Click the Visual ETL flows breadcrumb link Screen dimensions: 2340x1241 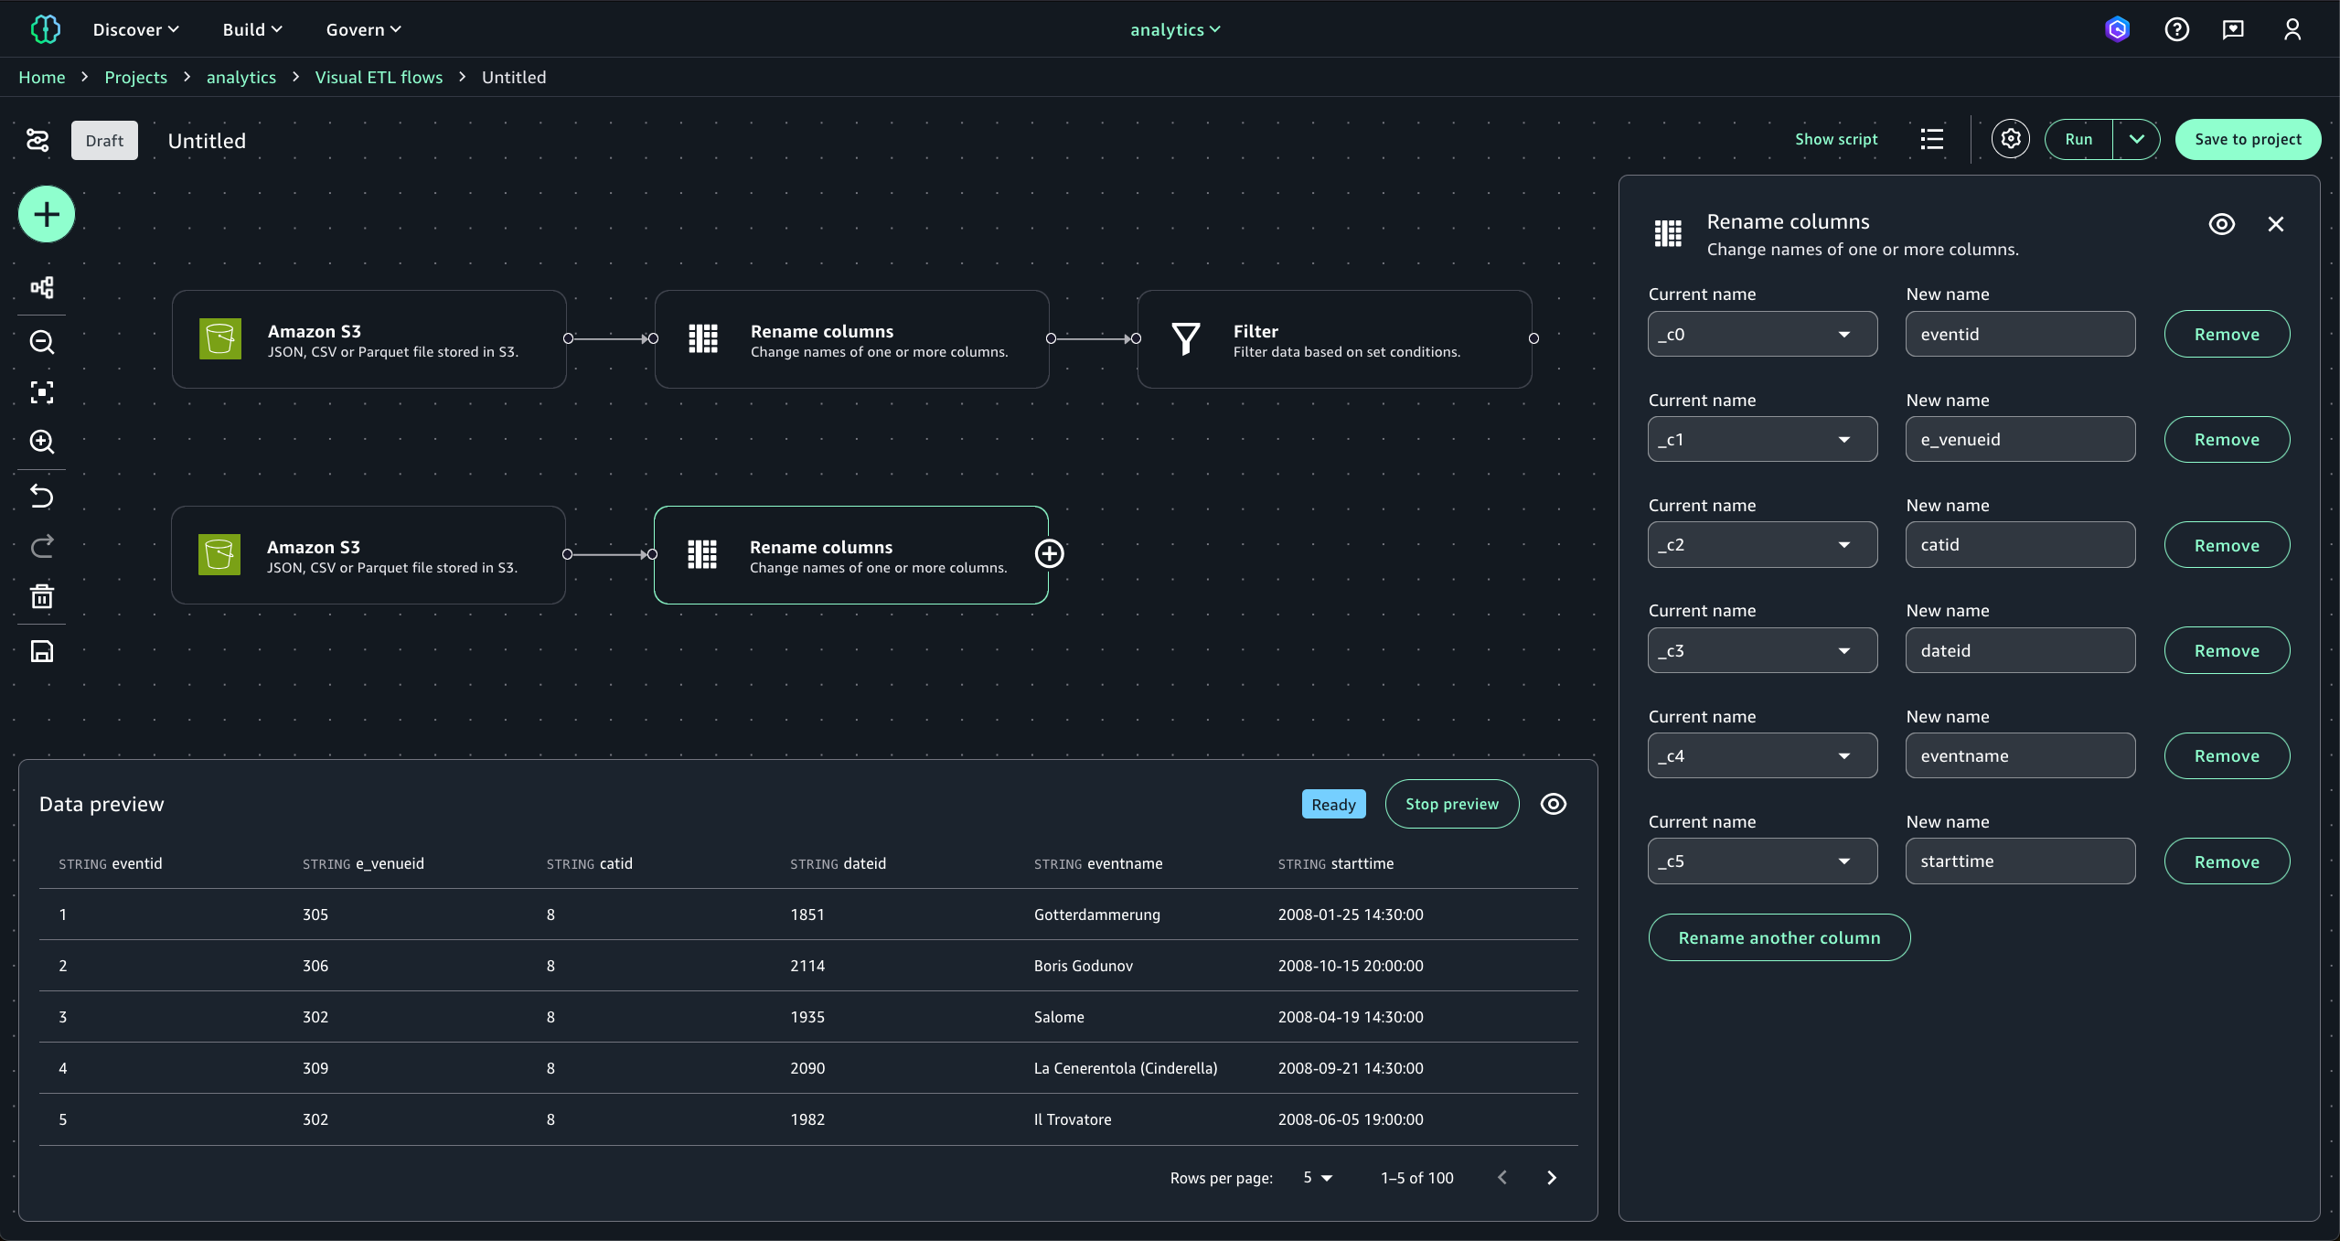379,77
